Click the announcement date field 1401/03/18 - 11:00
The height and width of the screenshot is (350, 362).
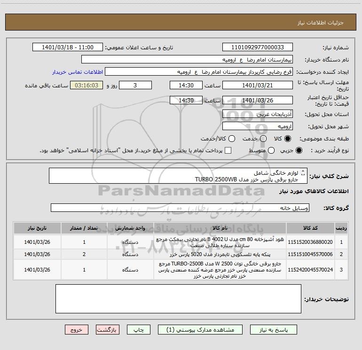pos(68,47)
